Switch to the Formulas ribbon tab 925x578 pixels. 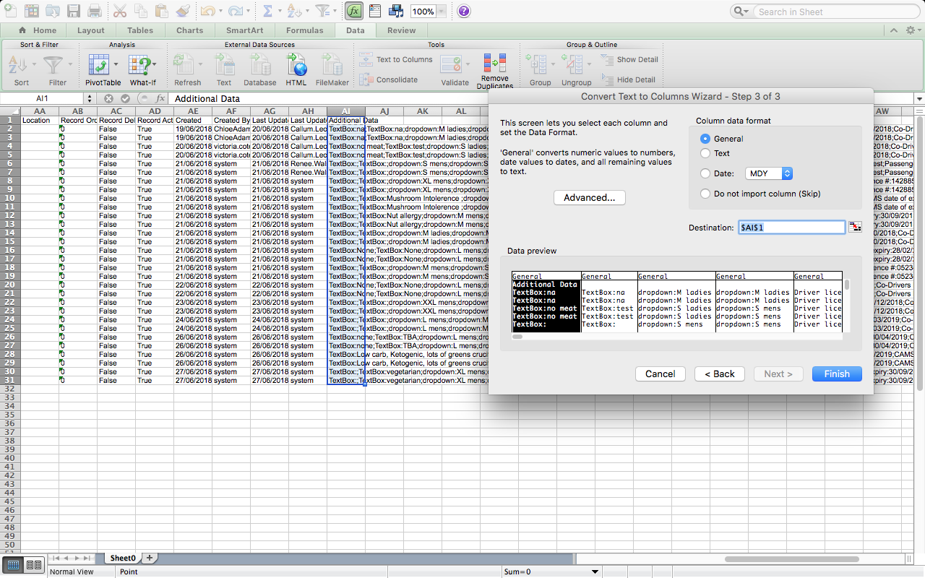304,30
